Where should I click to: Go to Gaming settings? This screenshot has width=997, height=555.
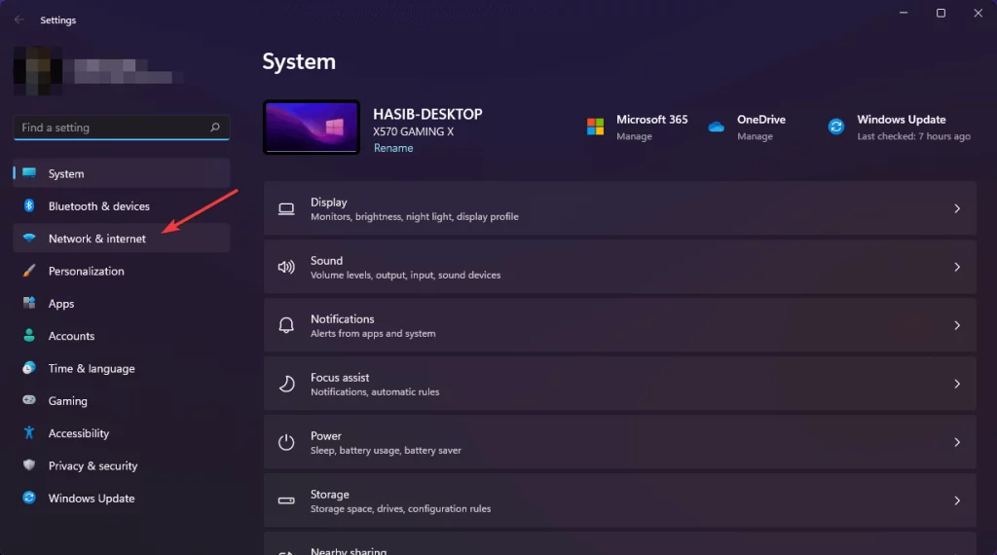tap(122, 400)
